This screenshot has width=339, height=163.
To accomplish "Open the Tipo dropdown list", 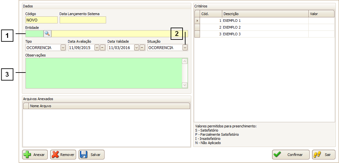I will (63, 47).
